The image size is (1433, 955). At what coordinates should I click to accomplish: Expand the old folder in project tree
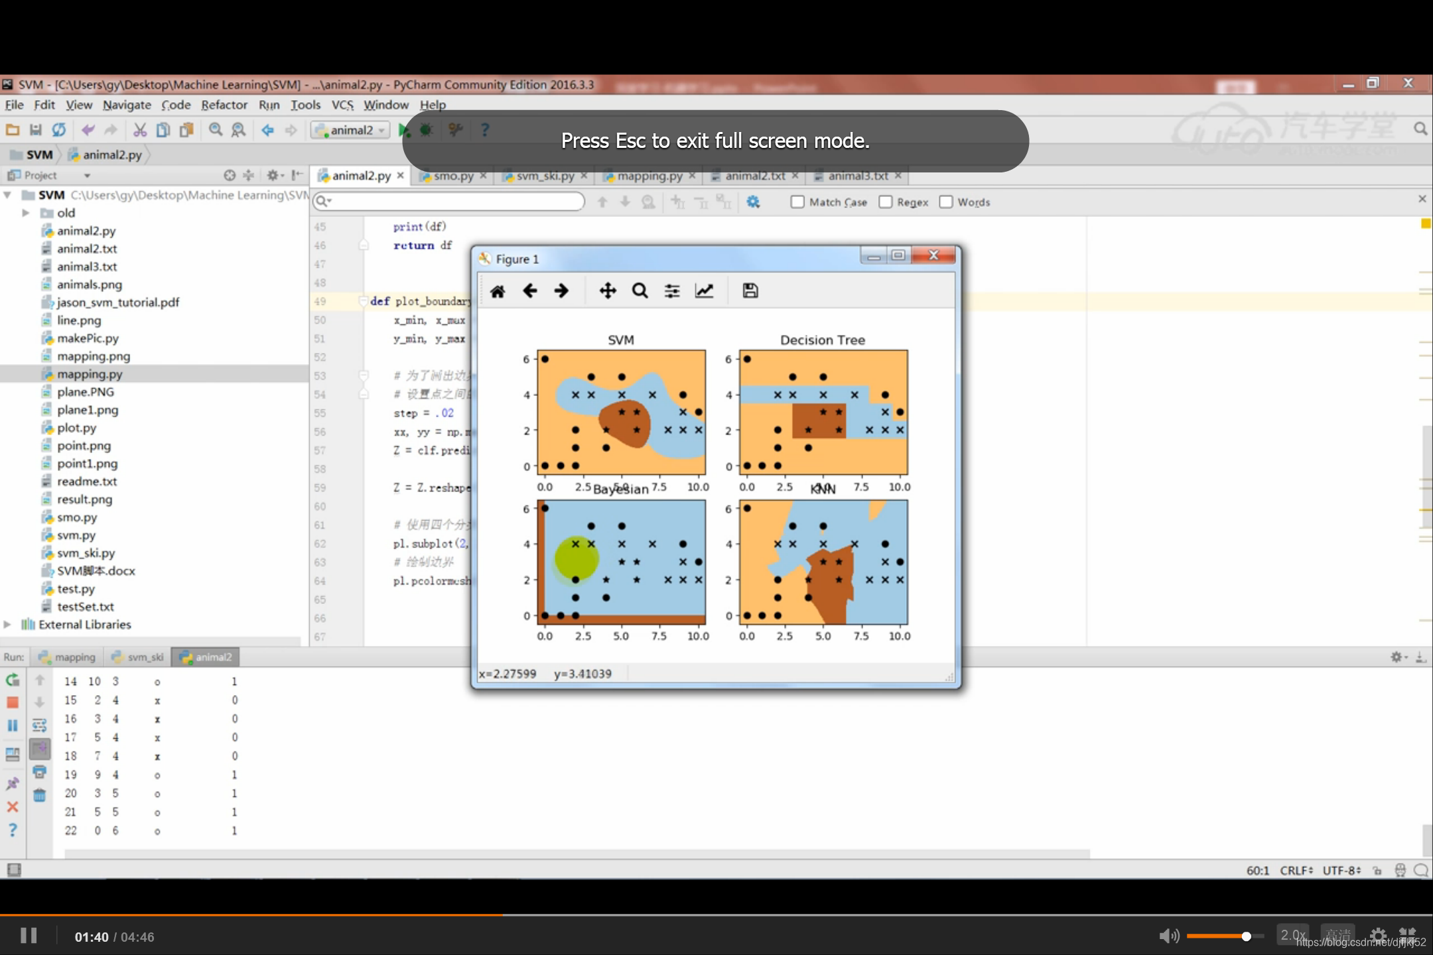click(25, 213)
